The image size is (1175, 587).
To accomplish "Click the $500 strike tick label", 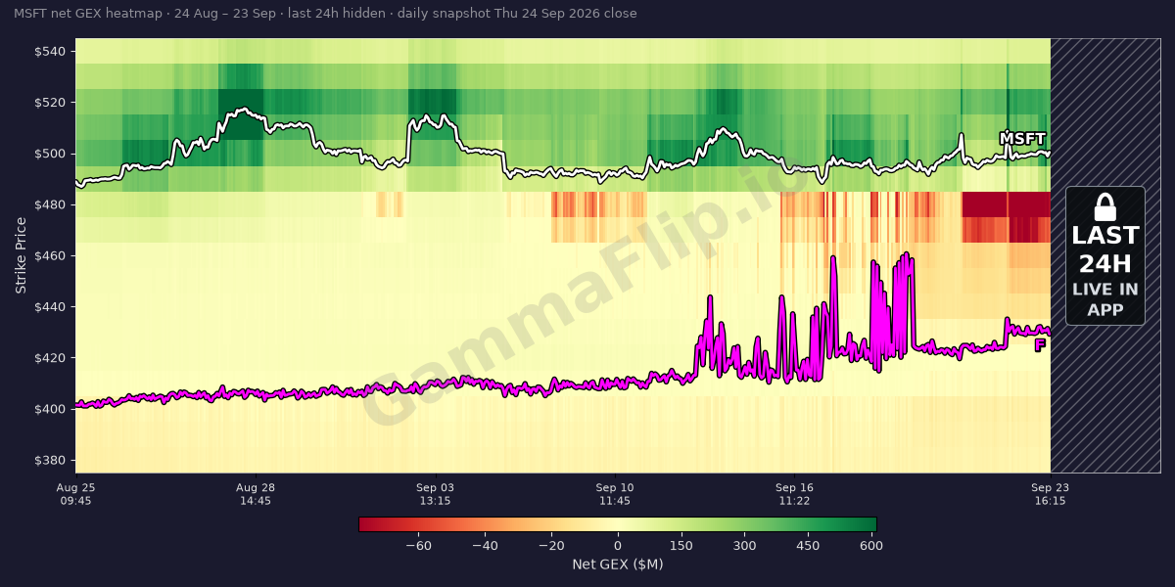I will pos(49,154).
